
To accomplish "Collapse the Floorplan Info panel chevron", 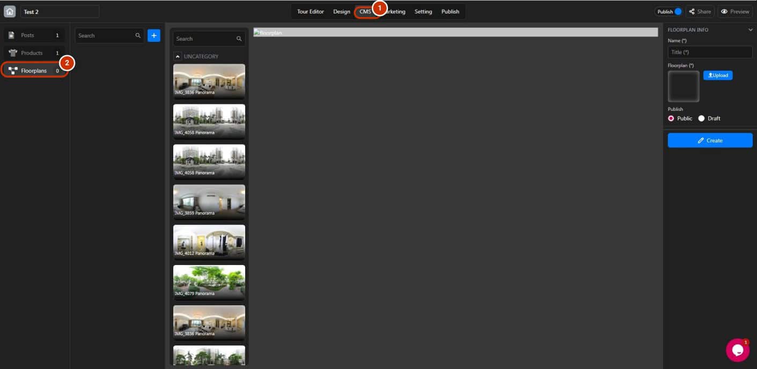I will point(750,30).
